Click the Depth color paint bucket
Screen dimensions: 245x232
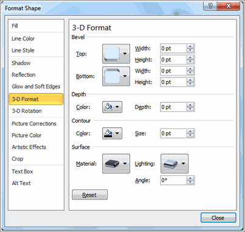[108, 107]
